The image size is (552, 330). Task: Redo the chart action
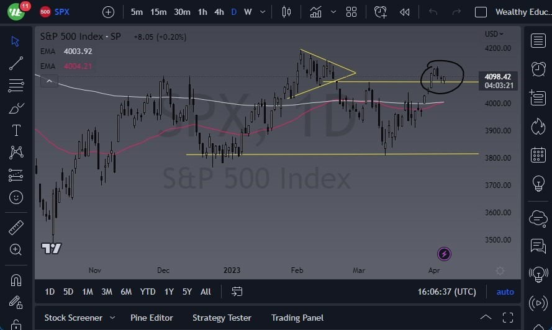(456, 12)
